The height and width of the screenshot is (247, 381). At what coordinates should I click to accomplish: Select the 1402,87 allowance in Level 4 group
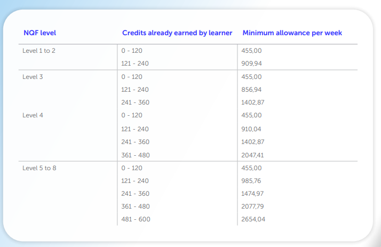[253, 142]
